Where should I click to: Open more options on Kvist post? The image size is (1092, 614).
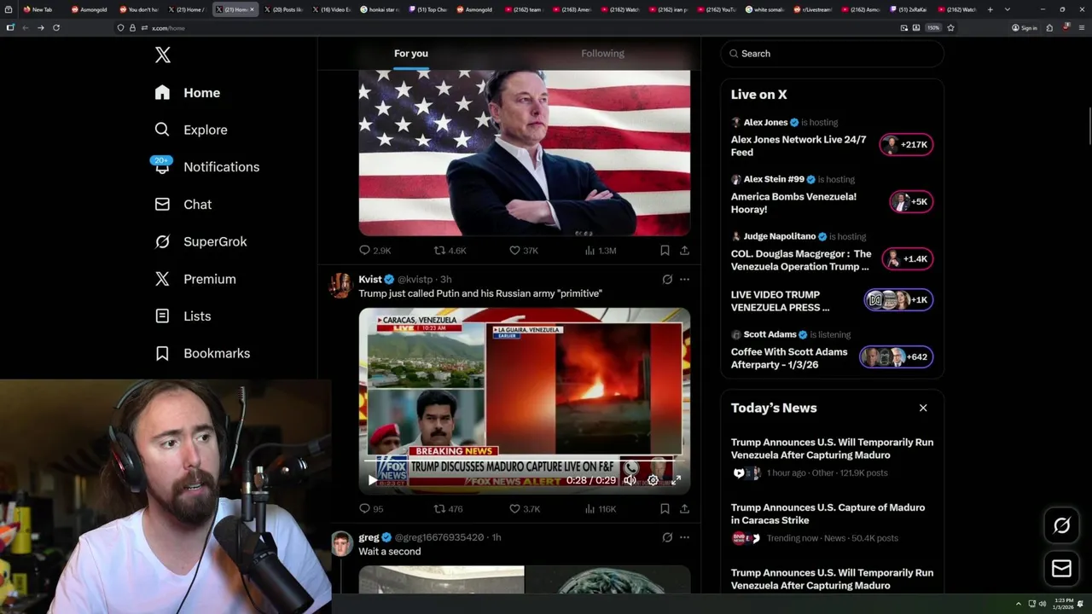click(x=684, y=280)
